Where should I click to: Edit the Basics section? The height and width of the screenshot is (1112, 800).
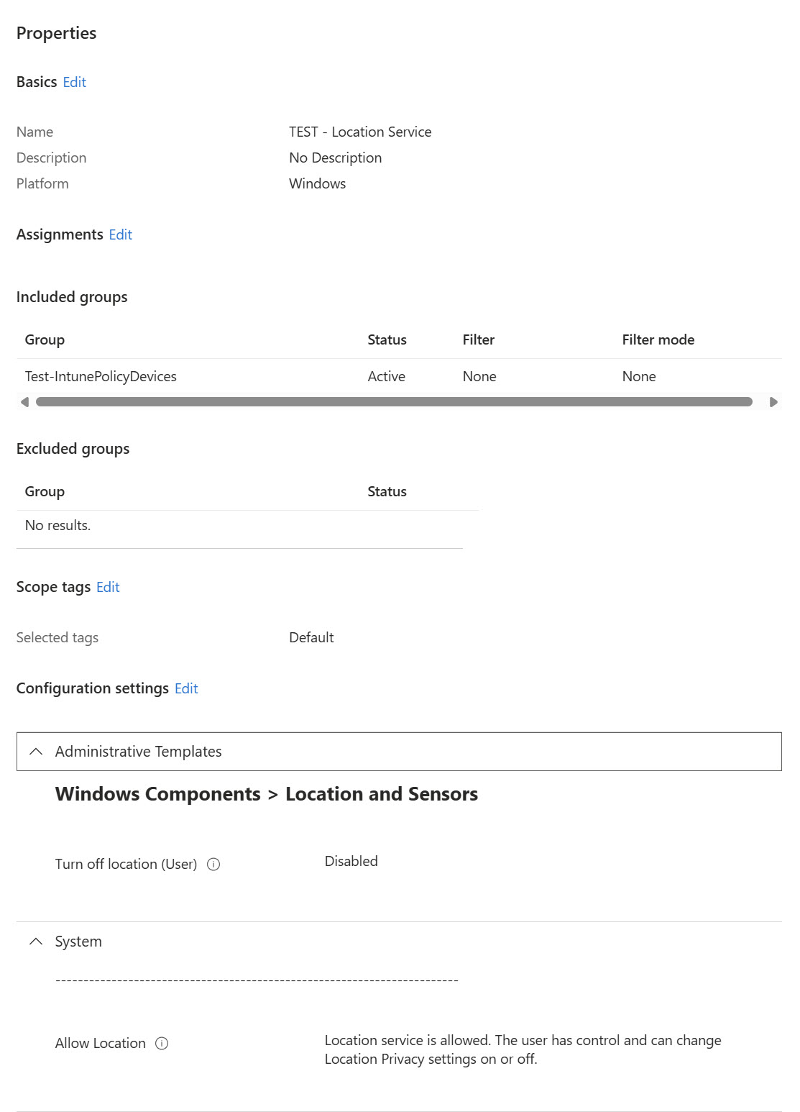coord(75,82)
